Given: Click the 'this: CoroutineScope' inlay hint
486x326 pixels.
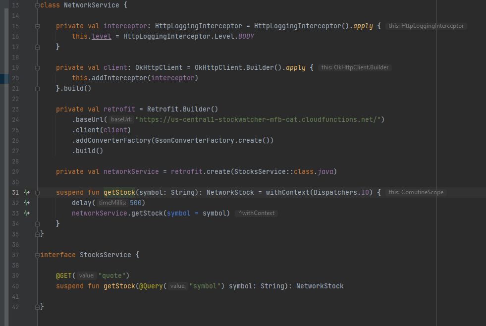Looking at the screenshot, I should 416,192.
